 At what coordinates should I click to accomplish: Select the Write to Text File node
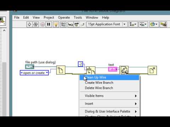pyautogui.click(x=124, y=70)
